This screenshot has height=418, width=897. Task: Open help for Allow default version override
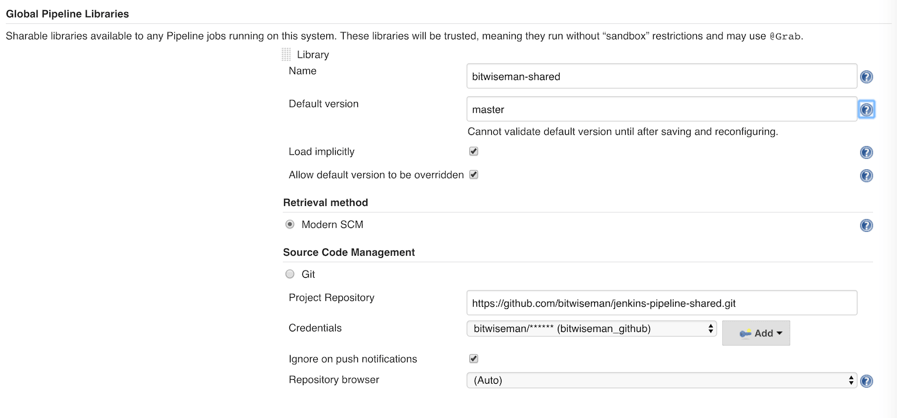866,175
